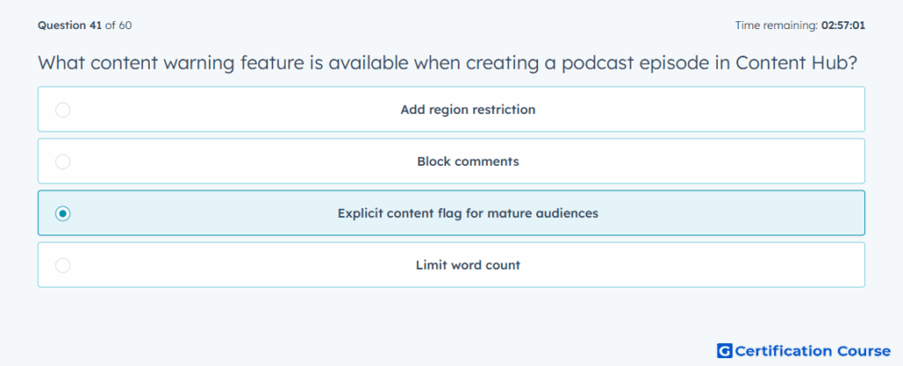903x366 pixels.
Task: Click the selected Explicit content flag radio button
Action: [x=63, y=213]
